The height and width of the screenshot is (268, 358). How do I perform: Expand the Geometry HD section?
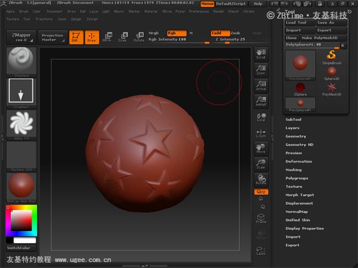(x=300, y=145)
